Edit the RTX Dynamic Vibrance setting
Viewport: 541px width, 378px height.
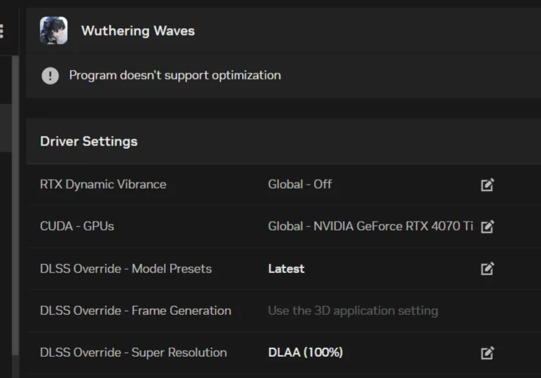click(488, 185)
